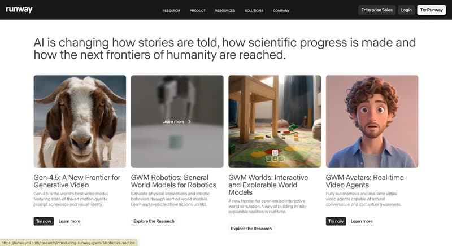Screen dimensions: 452x246
Task: Click the 'Gen-4.5 is the world's best' description
Action: click(x=71, y=199)
